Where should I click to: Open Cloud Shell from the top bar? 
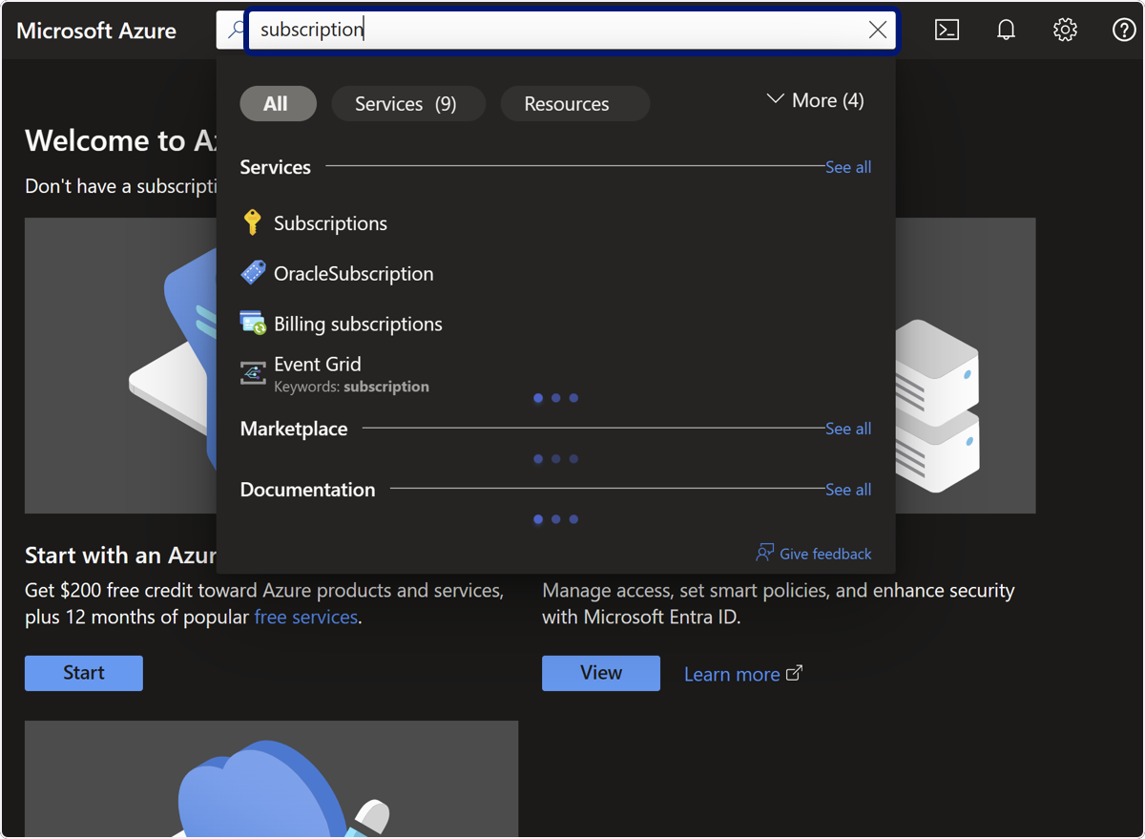coord(947,30)
